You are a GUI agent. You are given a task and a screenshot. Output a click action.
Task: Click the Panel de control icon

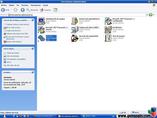point(5,53)
